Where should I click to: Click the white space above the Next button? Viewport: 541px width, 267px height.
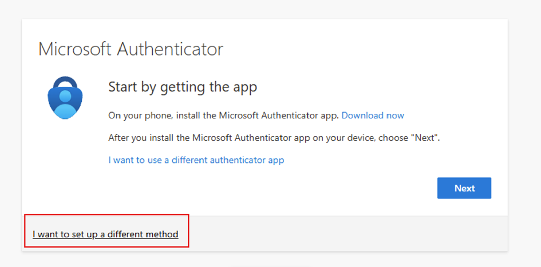(464, 160)
